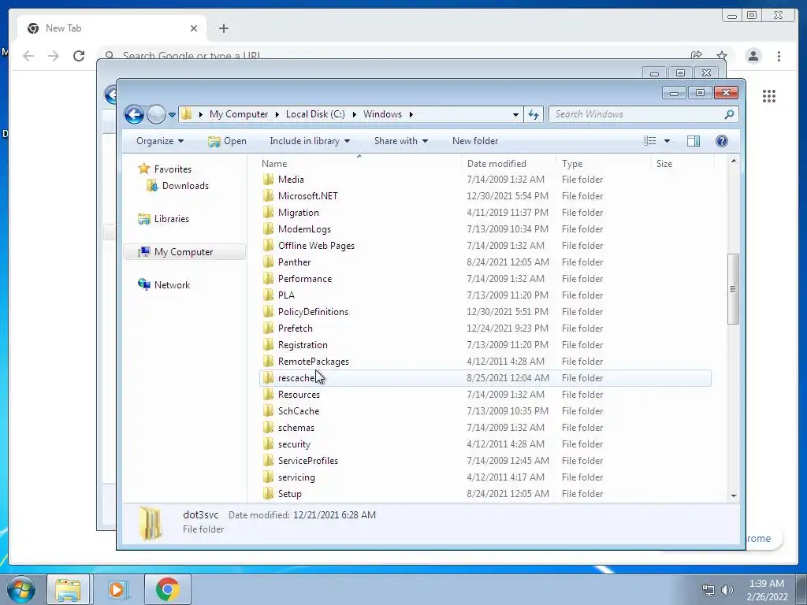Screen dimensions: 807x605
Task: Select Favorites in navigation pane
Action: click(x=173, y=169)
